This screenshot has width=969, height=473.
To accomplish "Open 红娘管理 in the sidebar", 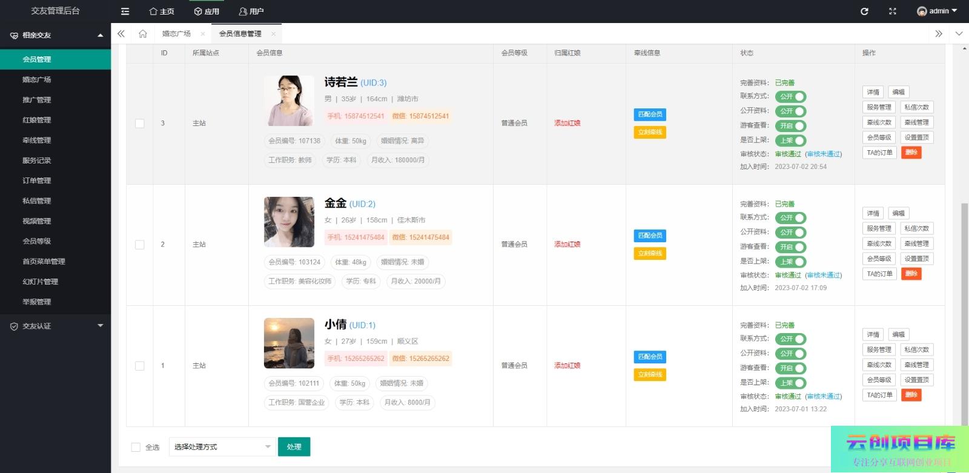I will [x=37, y=120].
